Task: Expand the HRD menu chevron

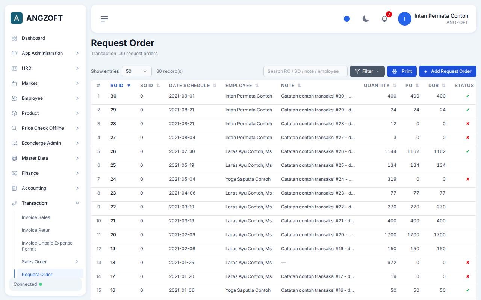Action: point(77,68)
